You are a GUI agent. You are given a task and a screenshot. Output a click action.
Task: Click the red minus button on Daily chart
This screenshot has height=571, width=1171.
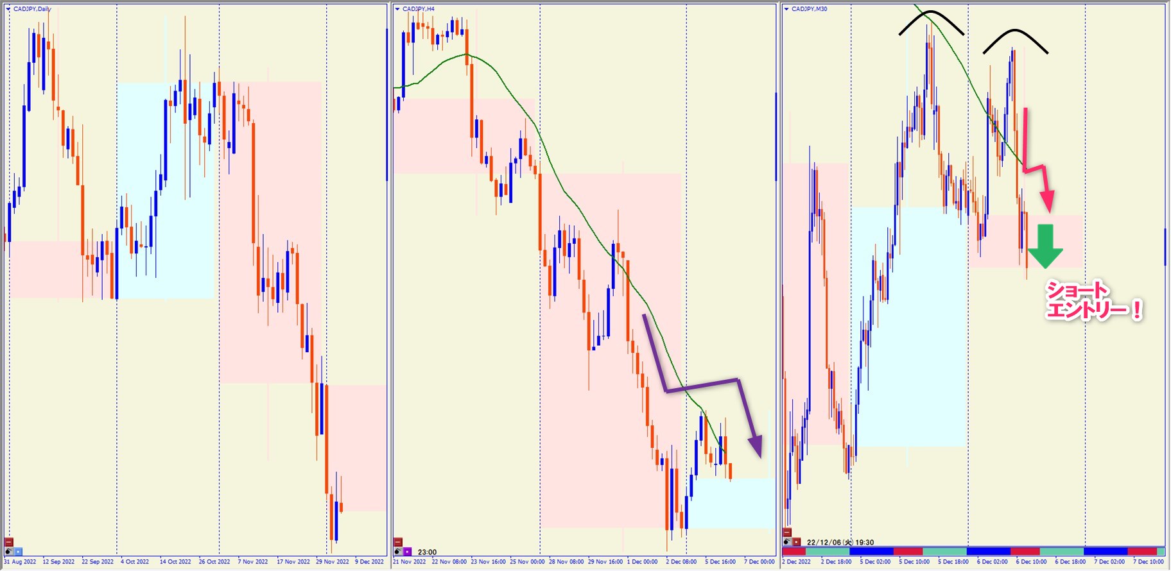click(x=9, y=542)
